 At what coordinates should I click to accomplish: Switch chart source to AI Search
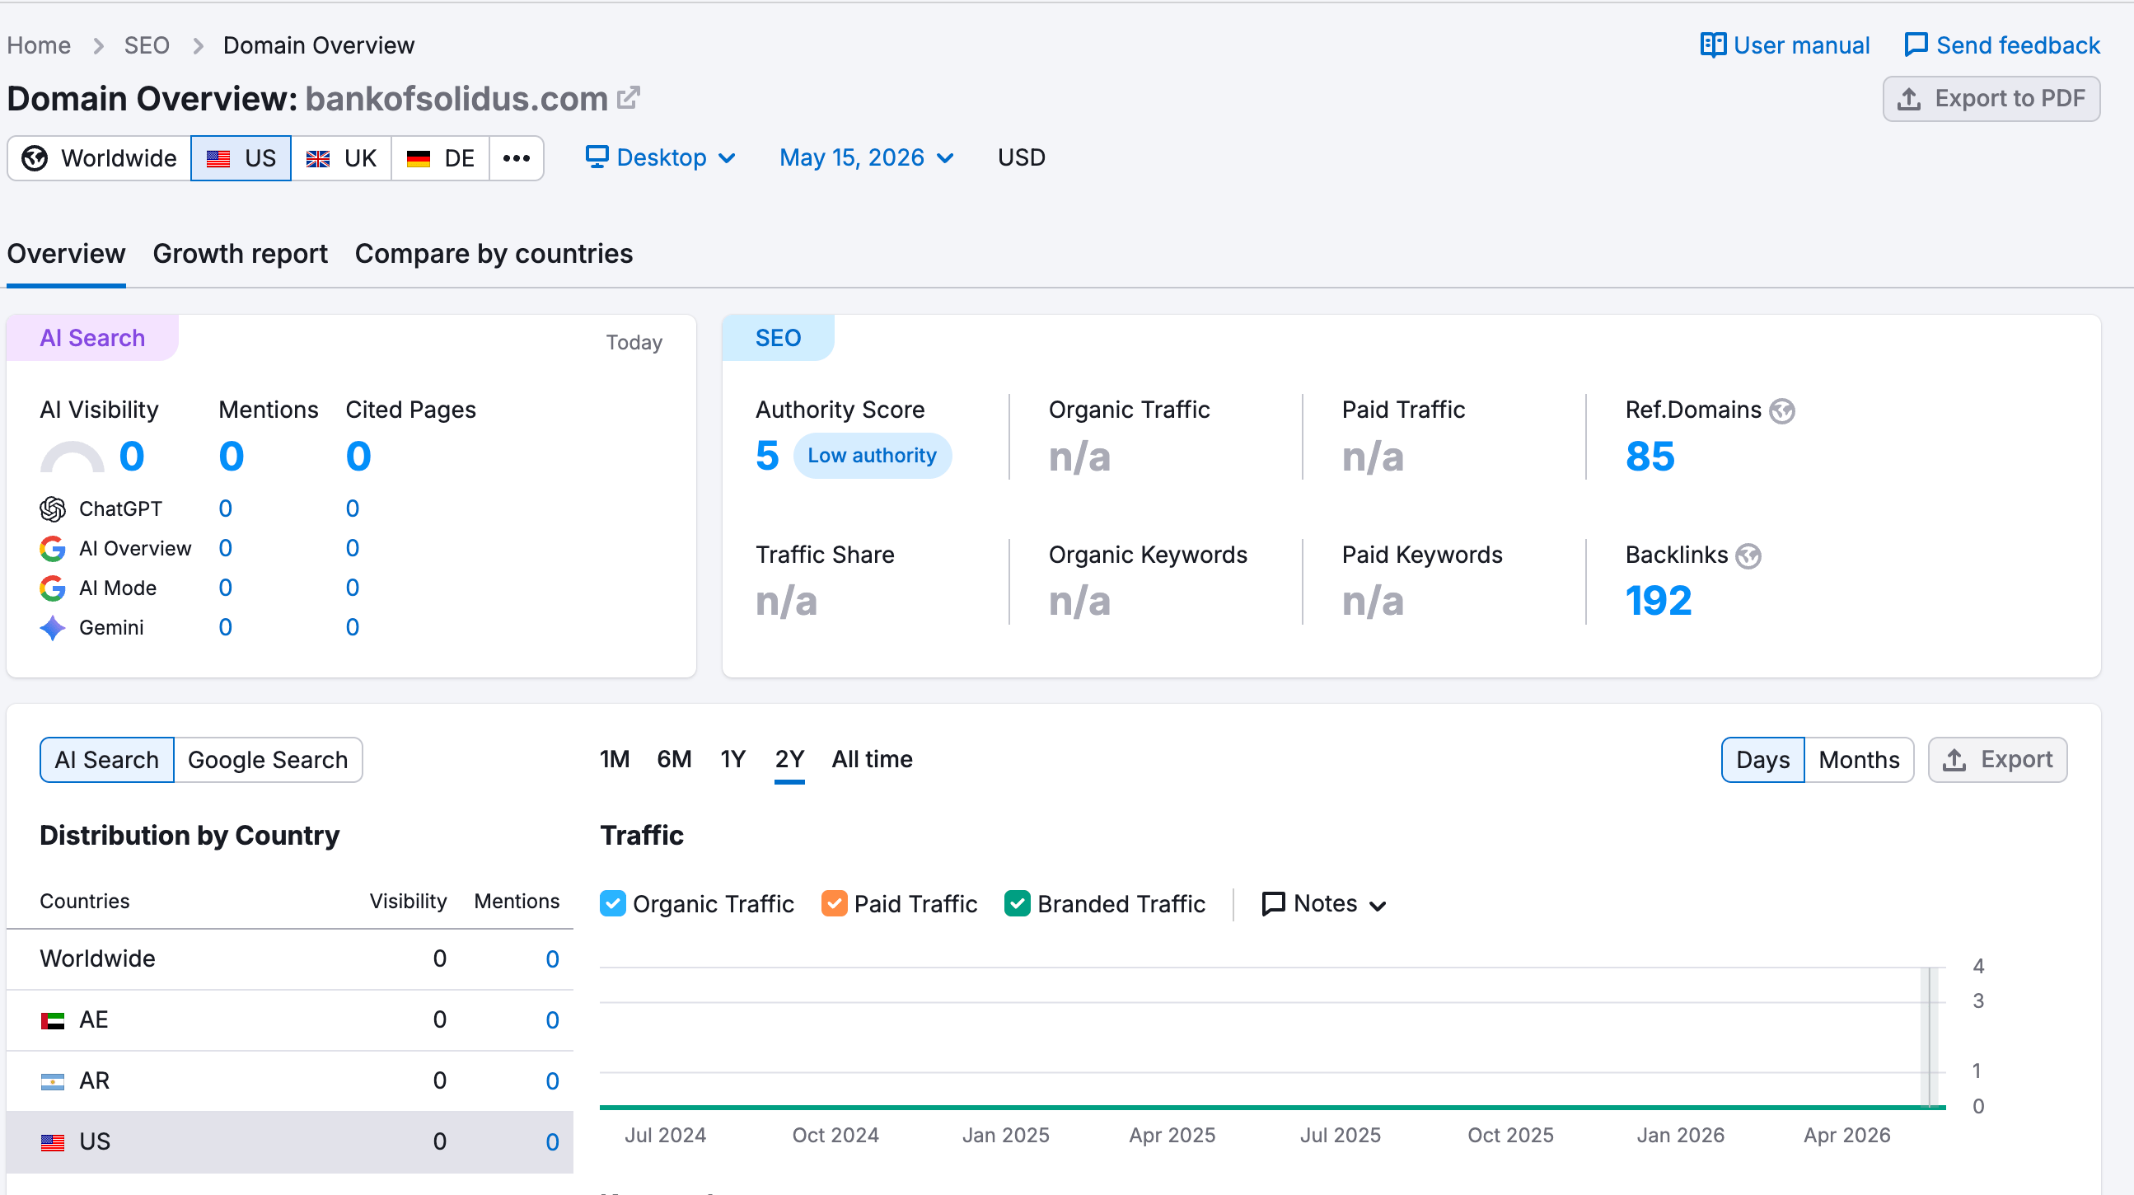coord(107,760)
